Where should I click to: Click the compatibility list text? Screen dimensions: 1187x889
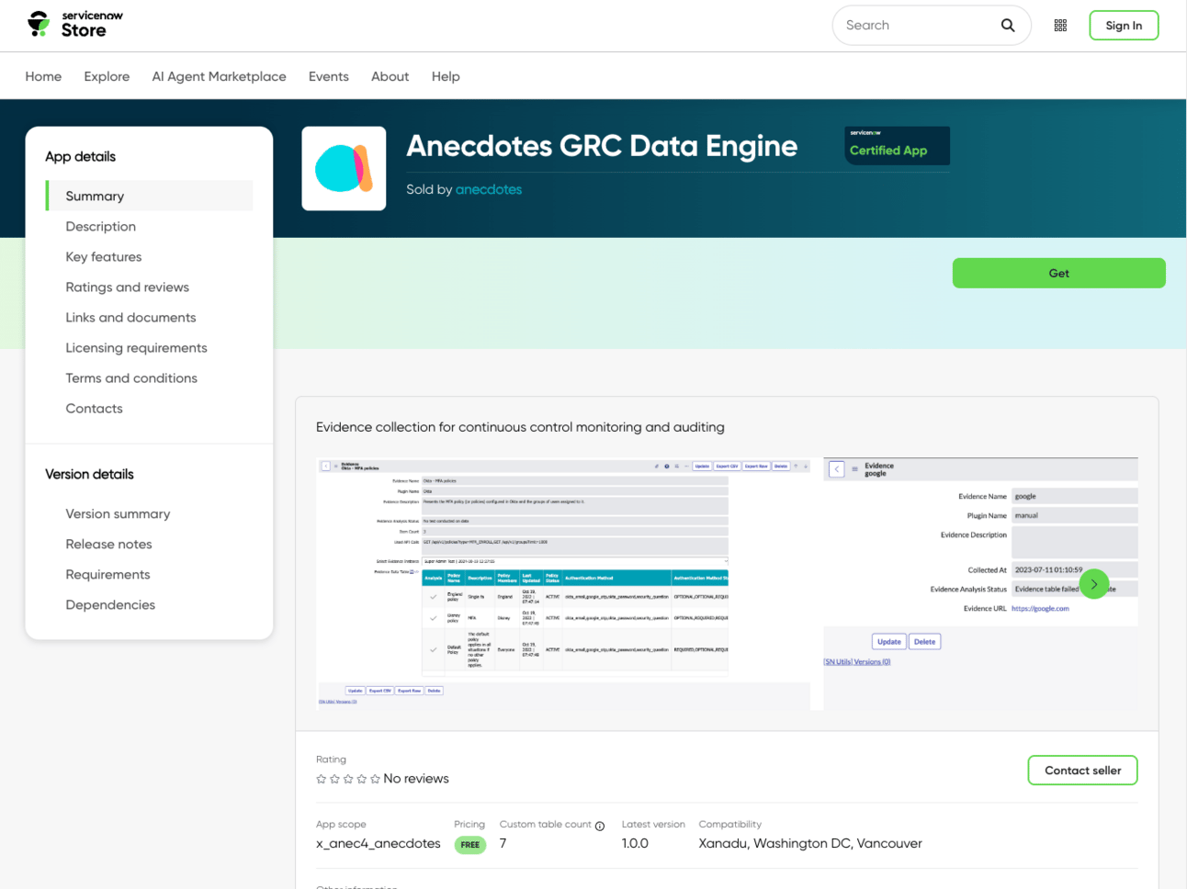point(810,843)
